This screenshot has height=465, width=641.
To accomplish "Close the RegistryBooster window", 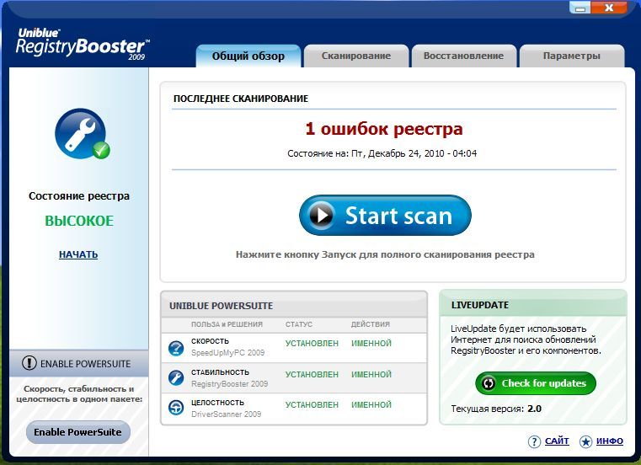I will (609, 8).
